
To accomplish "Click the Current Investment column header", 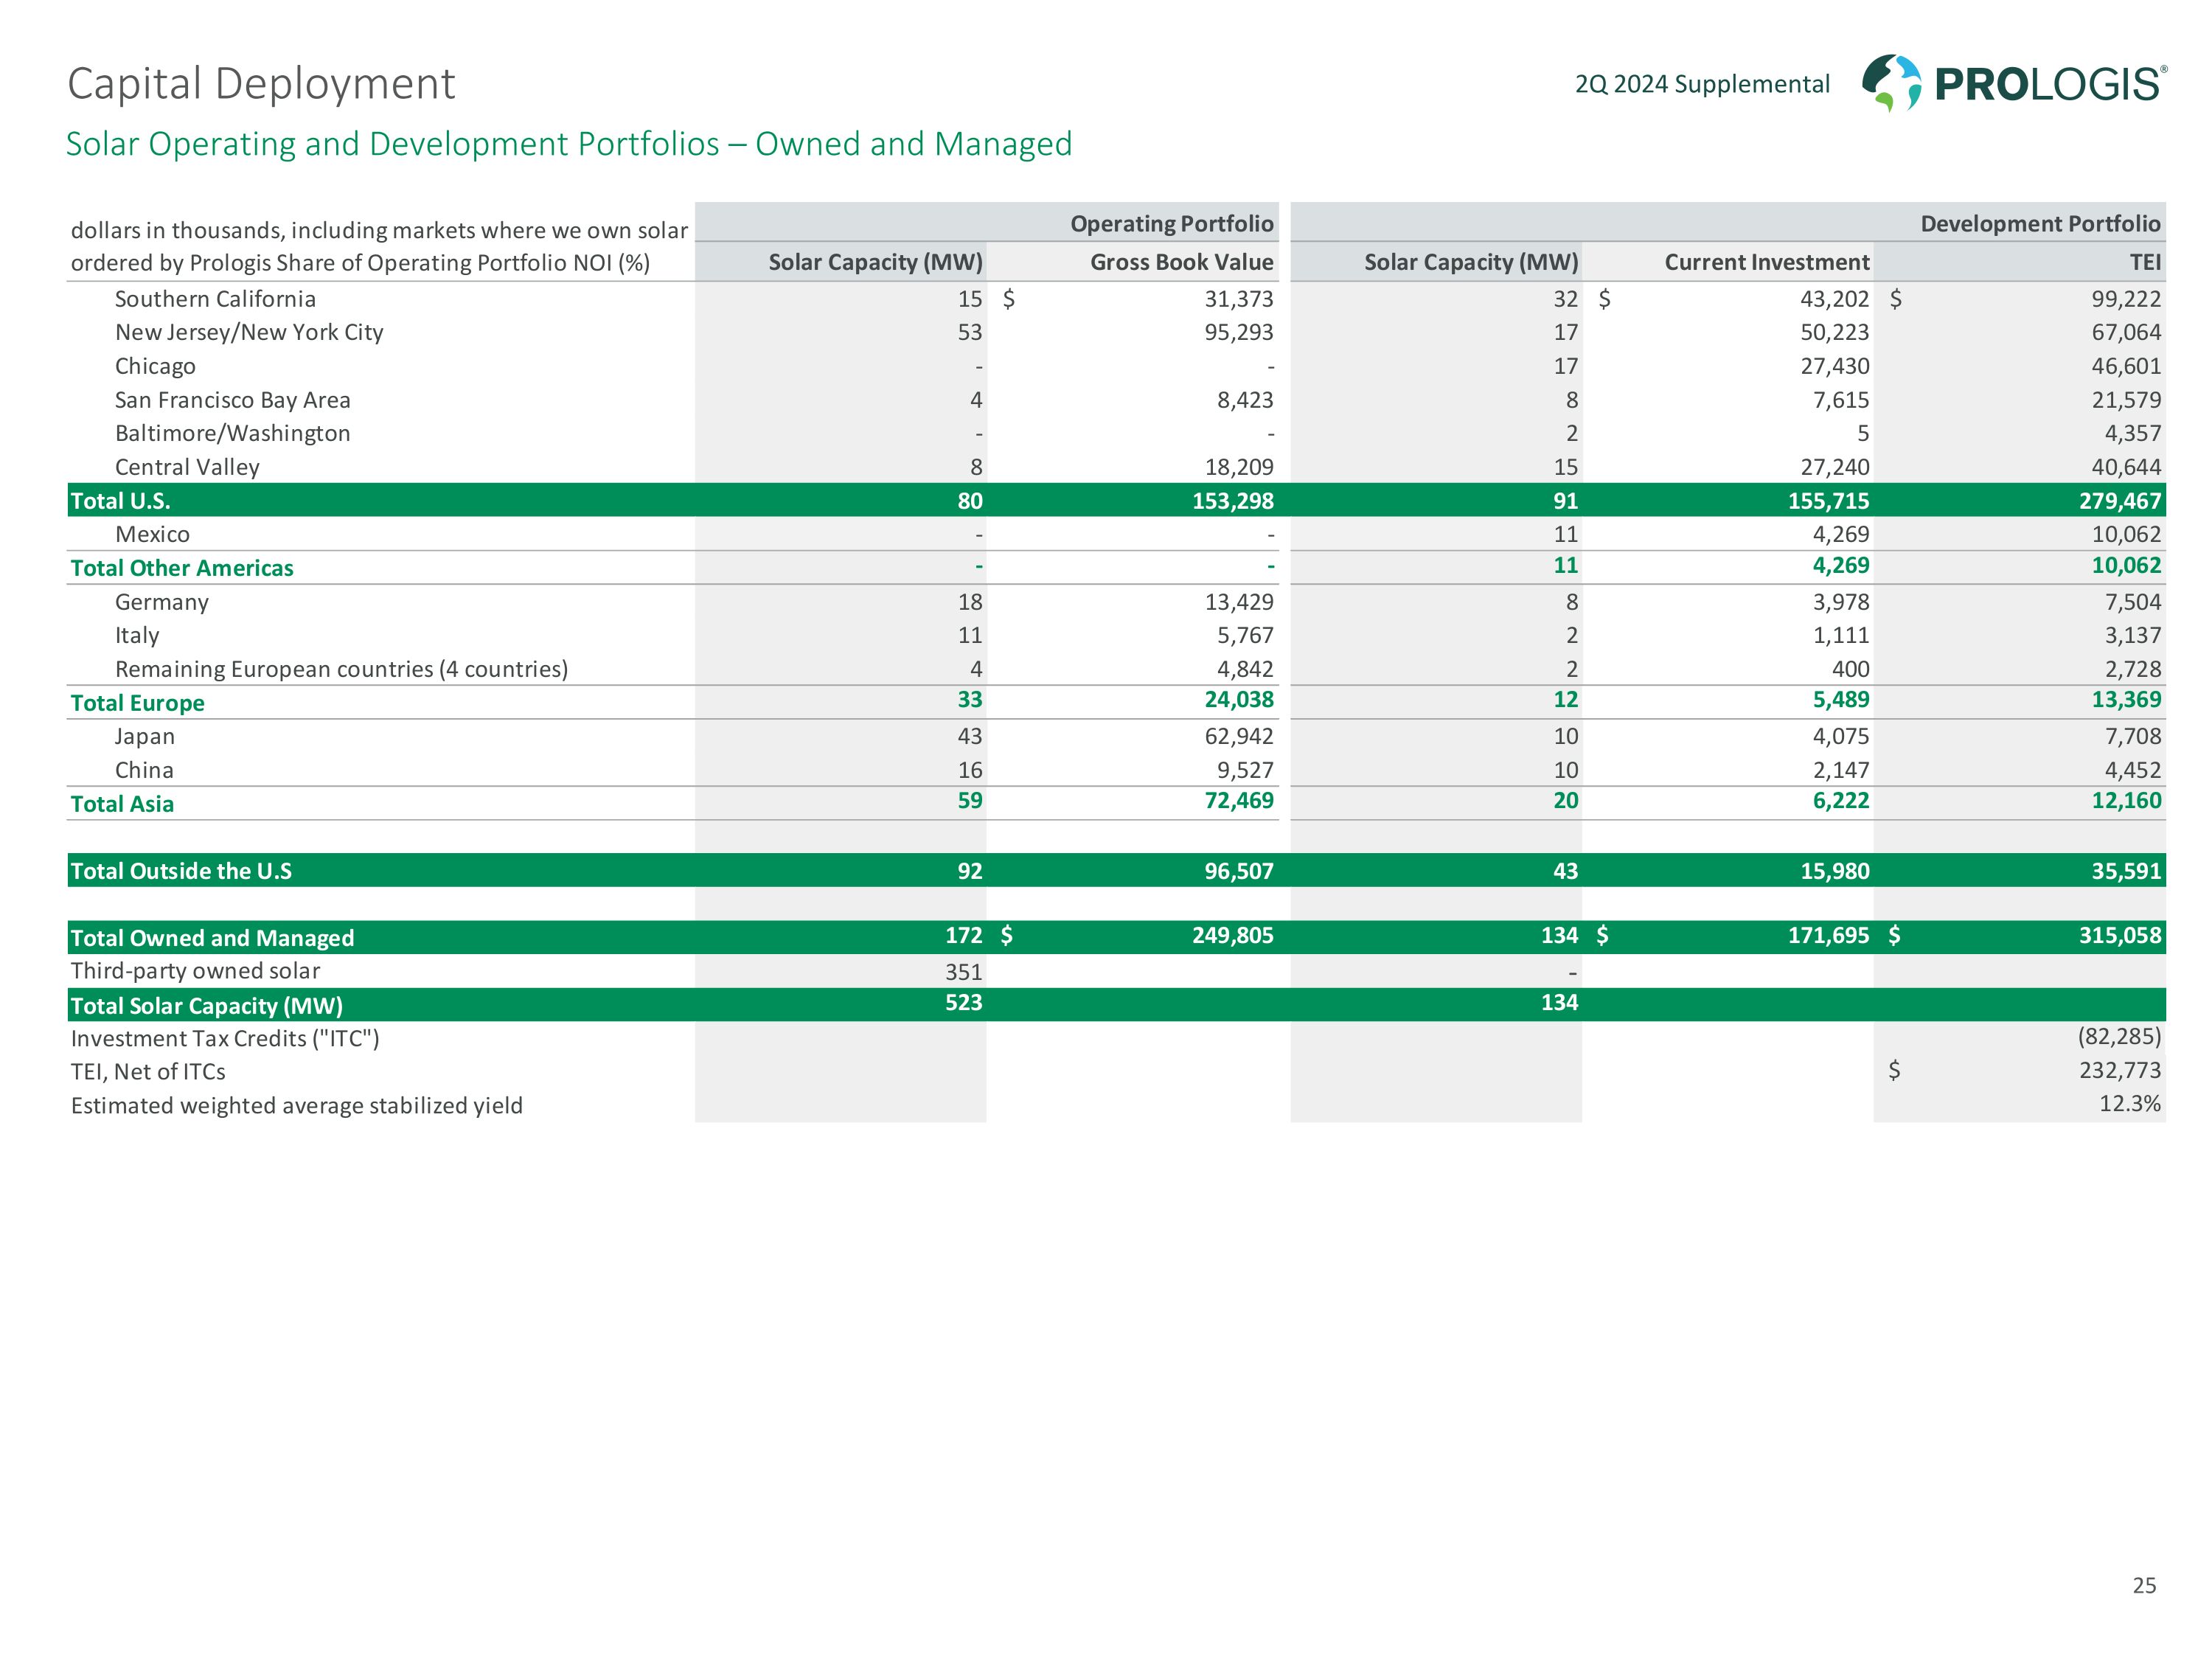I will click(x=1766, y=262).
